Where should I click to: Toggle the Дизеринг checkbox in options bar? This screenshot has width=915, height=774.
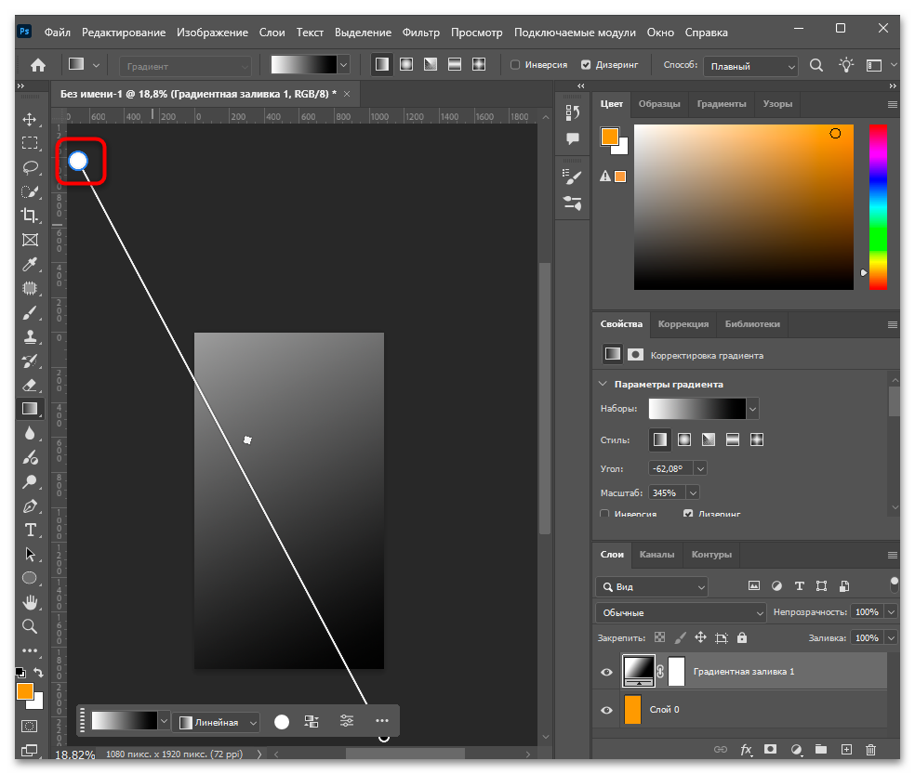coord(586,65)
